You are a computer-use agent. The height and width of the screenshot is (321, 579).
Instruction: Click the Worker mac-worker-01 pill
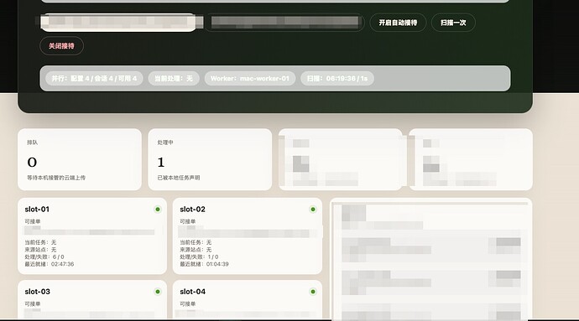[250, 78]
